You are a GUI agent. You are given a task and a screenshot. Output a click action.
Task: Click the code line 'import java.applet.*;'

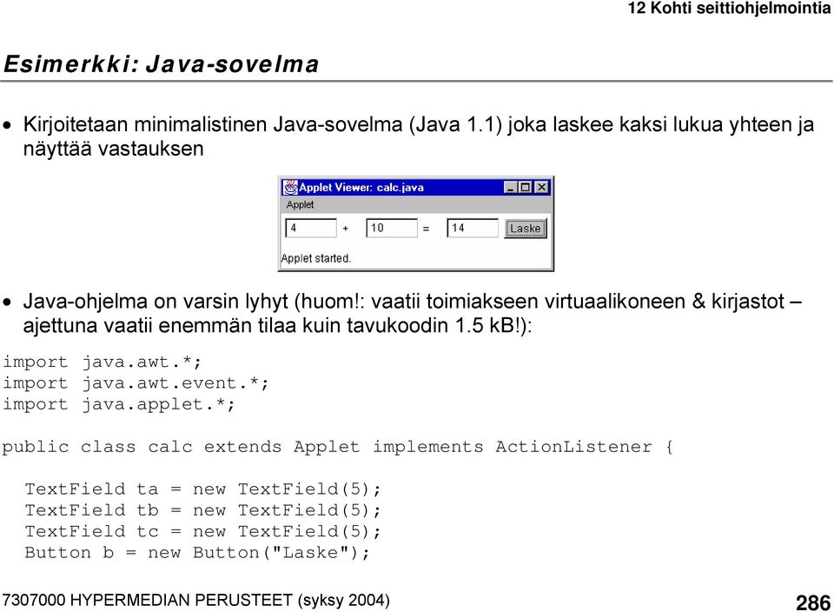coord(119,404)
